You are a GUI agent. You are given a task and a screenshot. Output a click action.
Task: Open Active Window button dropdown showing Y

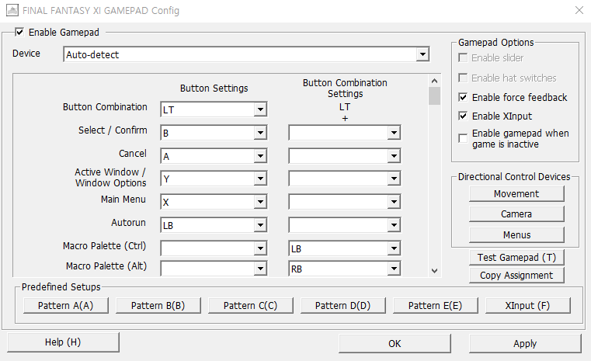coord(214,179)
